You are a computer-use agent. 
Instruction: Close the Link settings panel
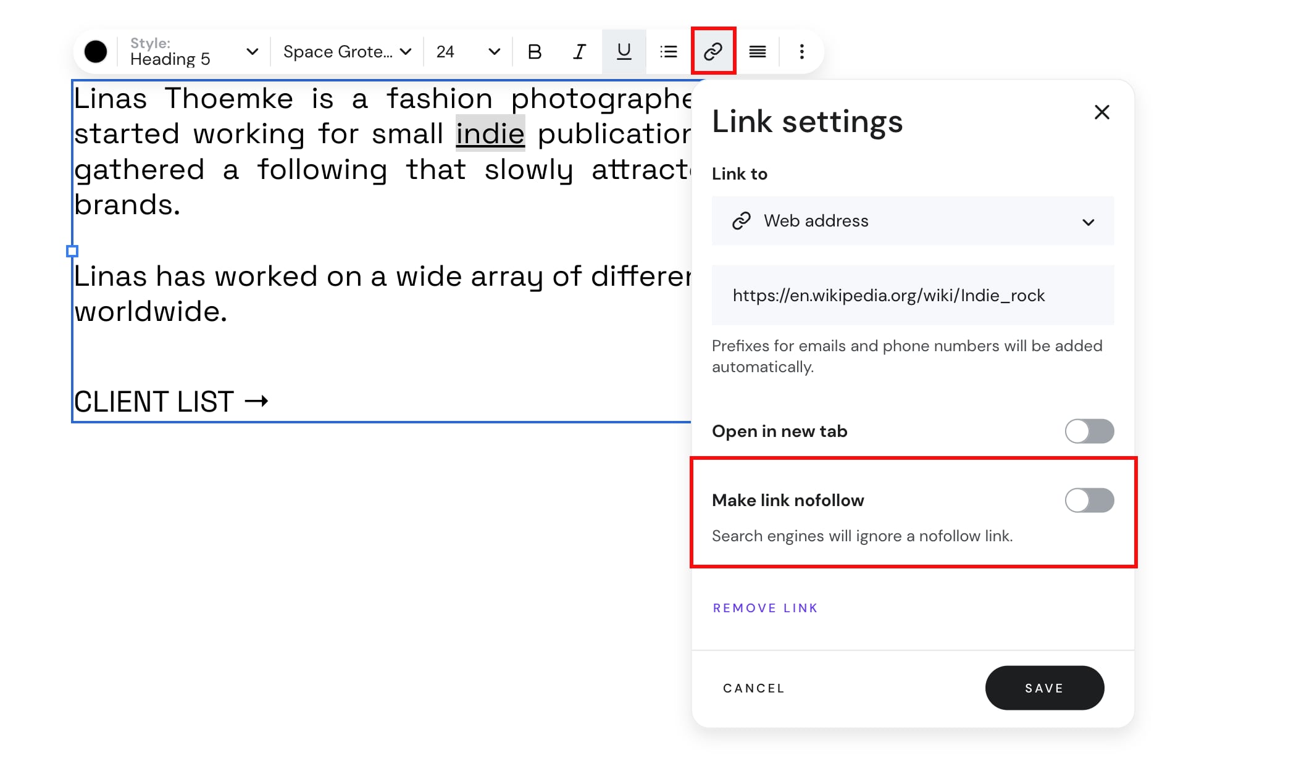point(1101,112)
